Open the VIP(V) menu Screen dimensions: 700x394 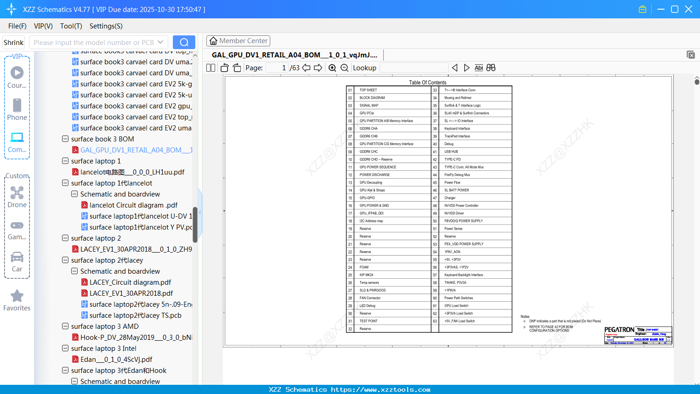43,26
